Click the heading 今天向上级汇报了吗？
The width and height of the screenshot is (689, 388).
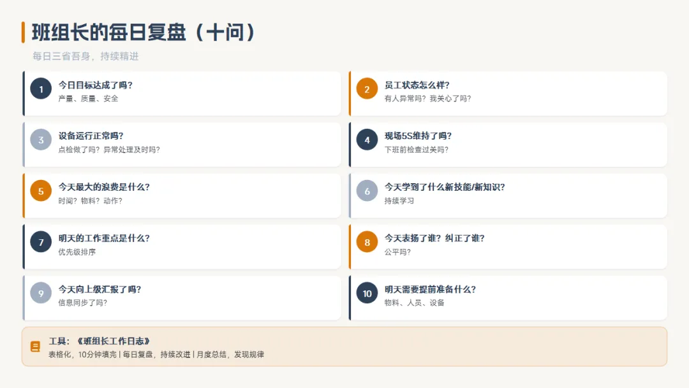[x=100, y=289]
